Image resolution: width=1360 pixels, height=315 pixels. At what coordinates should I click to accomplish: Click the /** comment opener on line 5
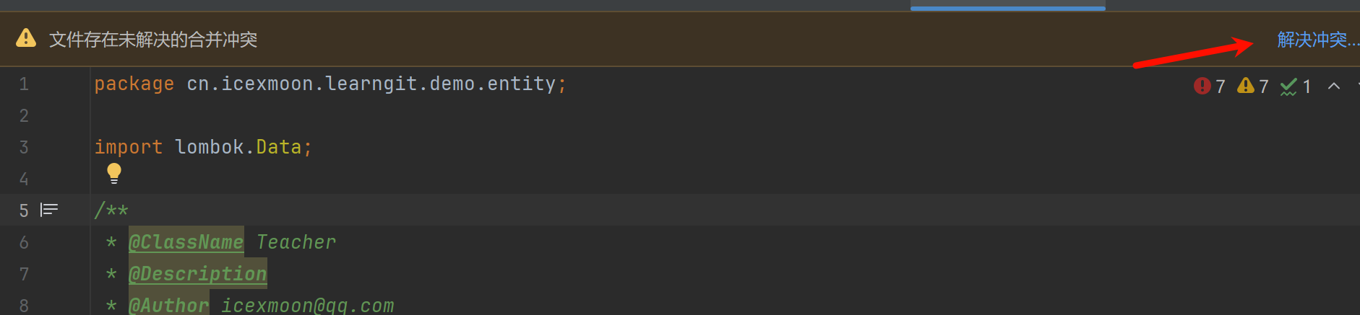click(x=111, y=210)
